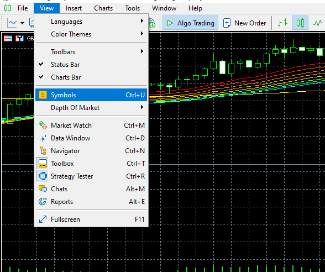The height and width of the screenshot is (272, 325).
Task: Click the Reports icon
Action: point(43,201)
